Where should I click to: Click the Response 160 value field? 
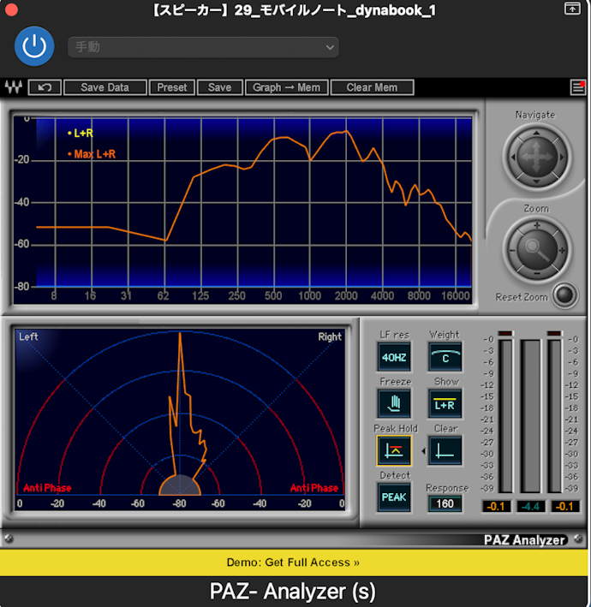click(445, 503)
